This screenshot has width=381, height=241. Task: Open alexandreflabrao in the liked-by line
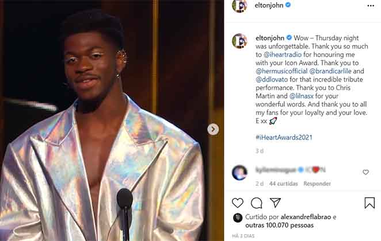tap(306, 217)
